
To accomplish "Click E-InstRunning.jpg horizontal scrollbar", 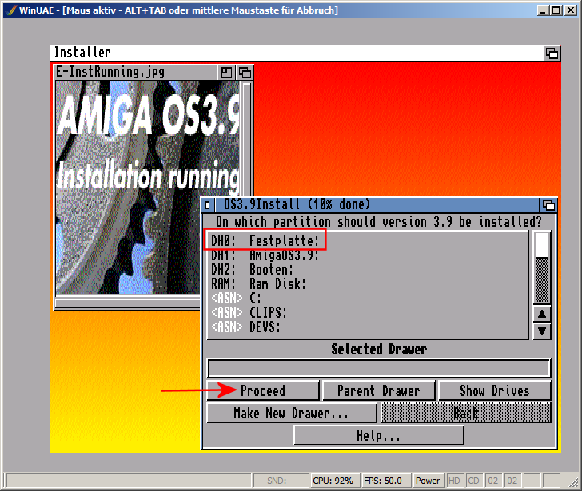I will coord(128,303).
